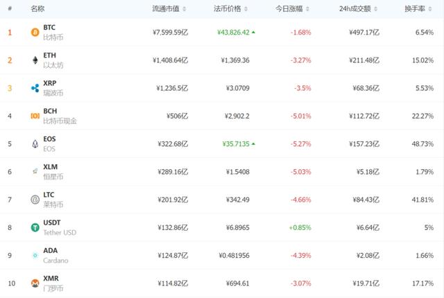This screenshot has width=444, height=298.
Task: Click LTC turnover rate 41.81%
Action: [x=422, y=200]
